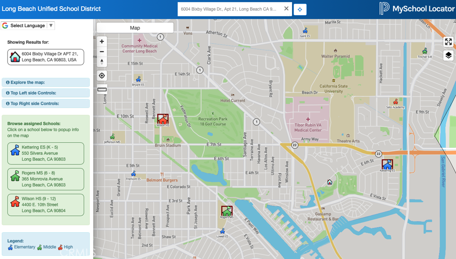The width and height of the screenshot is (456, 259).
Task: Open the map layers selector
Action: (x=448, y=55)
